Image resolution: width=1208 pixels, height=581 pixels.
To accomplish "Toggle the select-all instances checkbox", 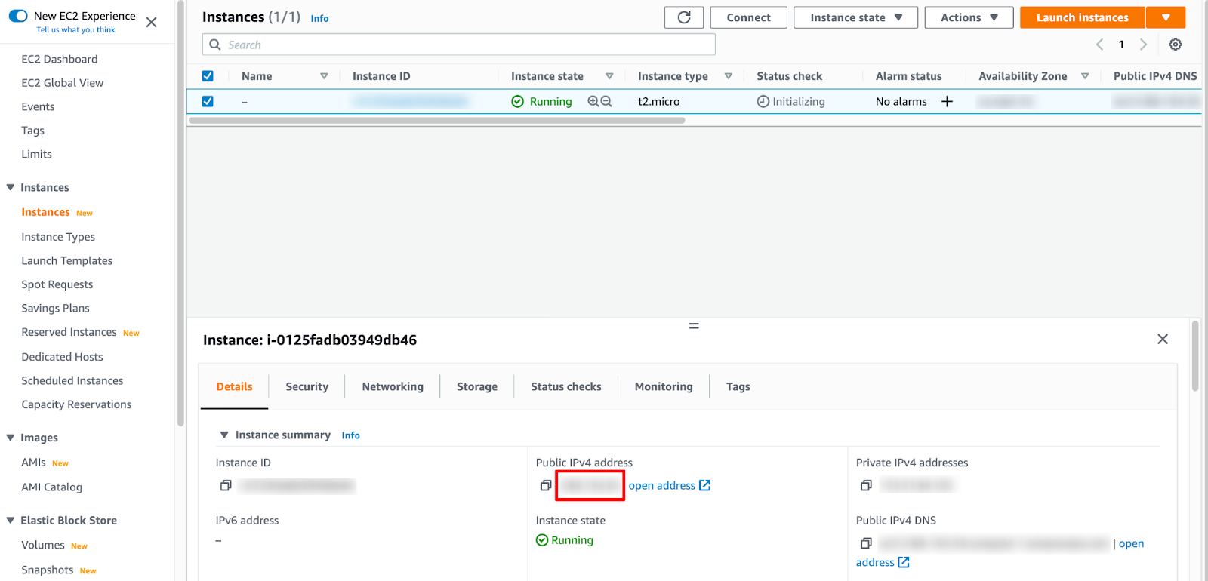I will (208, 76).
